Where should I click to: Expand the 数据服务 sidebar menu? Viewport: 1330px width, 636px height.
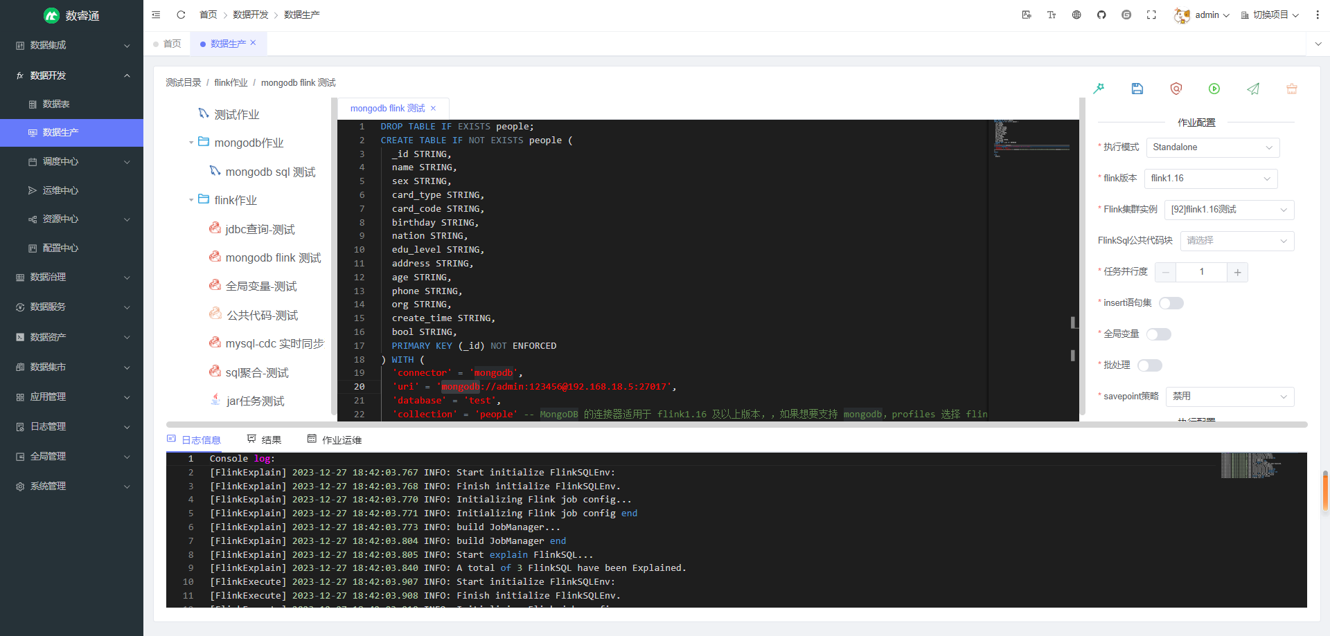(71, 307)
